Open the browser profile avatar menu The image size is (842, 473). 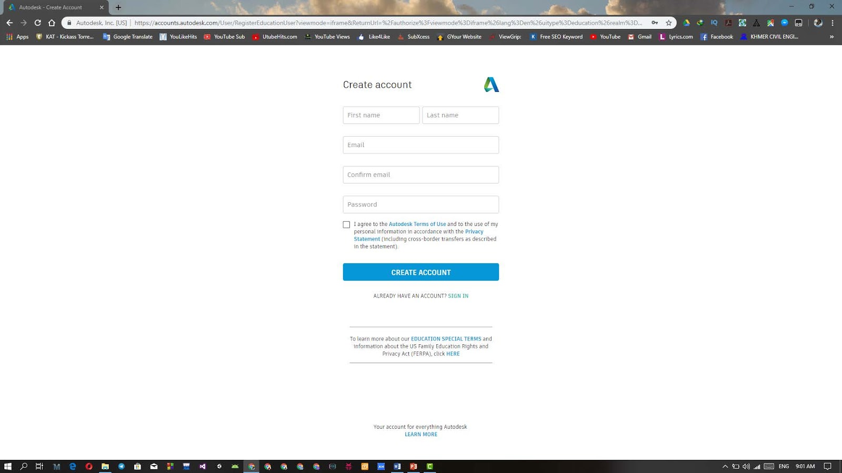(818, 23)
